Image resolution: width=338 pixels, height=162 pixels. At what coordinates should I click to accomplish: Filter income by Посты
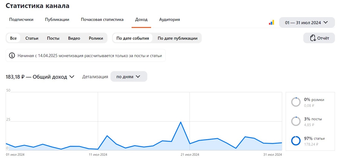pyautogui.click(x=53, y=38)
